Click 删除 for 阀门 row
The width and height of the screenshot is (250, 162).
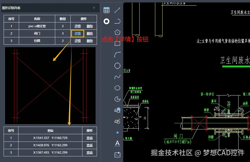click(90, 33)
